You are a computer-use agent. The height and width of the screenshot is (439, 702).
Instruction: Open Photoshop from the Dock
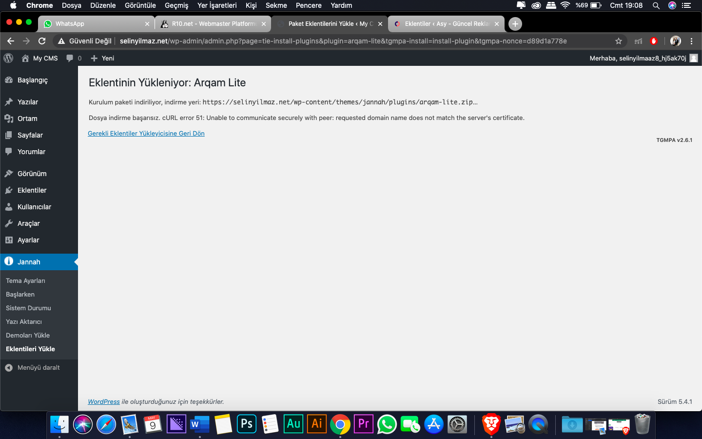pyautogui.click(x=247, y=424)
